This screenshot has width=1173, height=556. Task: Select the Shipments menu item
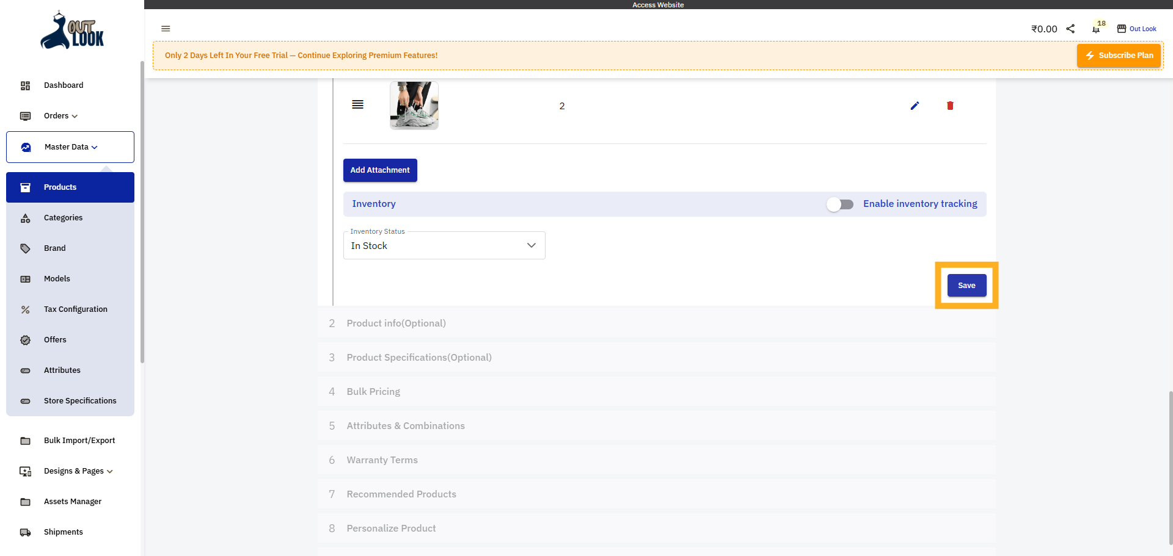click(x=63, y=532)
